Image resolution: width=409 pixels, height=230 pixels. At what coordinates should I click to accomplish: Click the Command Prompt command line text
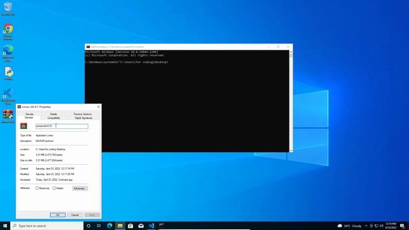point(127,62)
